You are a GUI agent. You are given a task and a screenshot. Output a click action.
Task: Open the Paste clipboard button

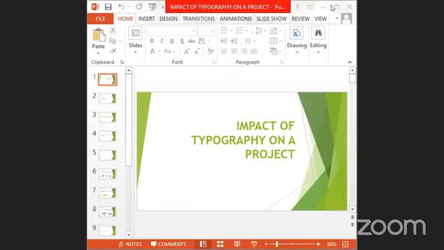(99, 42)
